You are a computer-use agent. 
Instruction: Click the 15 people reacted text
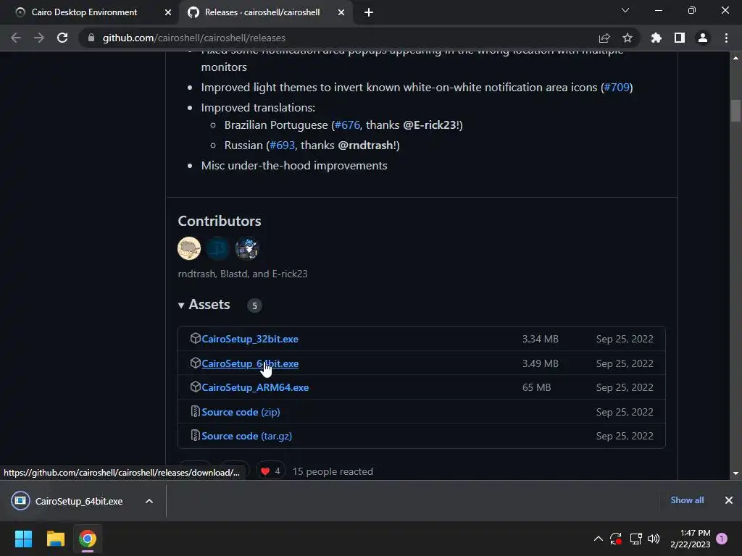pos(333,471)
